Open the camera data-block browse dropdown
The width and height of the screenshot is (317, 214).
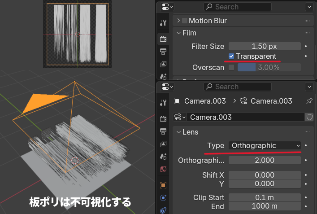180,117
